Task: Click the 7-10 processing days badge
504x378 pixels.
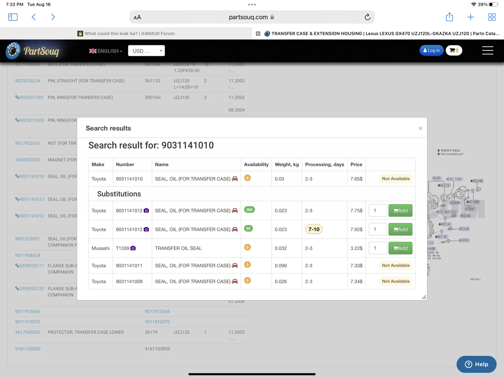Action: 314,229
